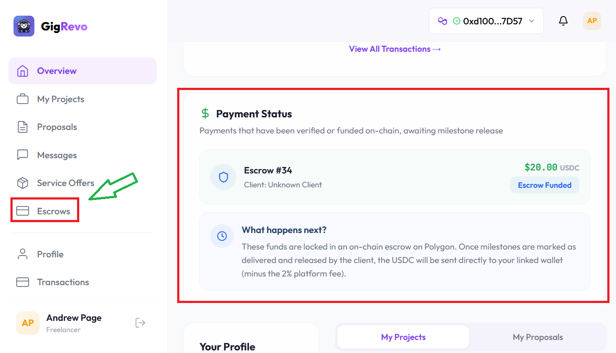Select the Overview home icon

tap(23, 70)
